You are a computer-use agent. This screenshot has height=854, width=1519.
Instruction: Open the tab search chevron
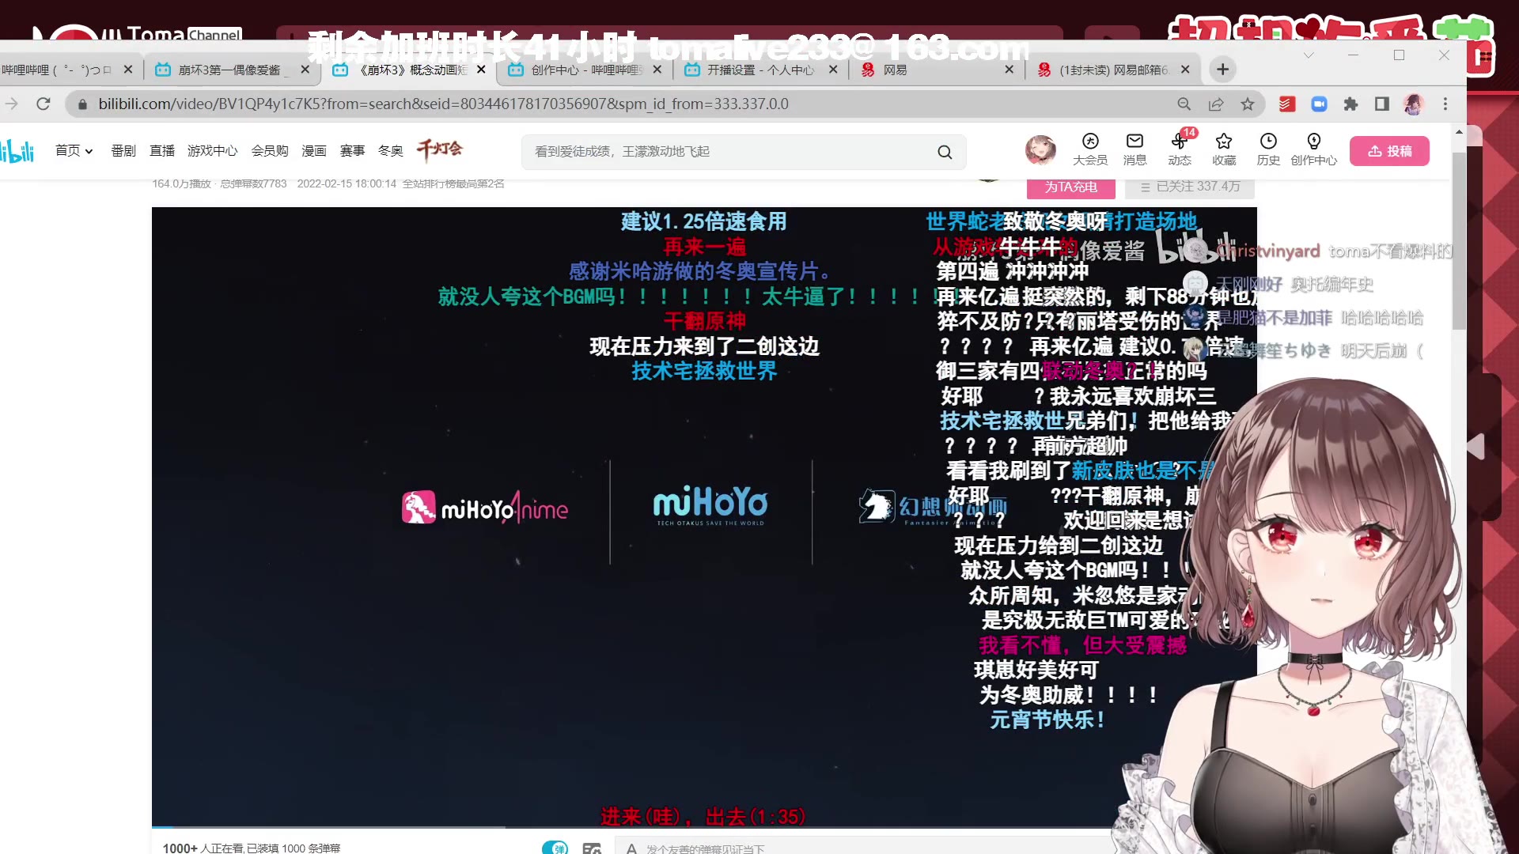click(x=1309, y=55)
